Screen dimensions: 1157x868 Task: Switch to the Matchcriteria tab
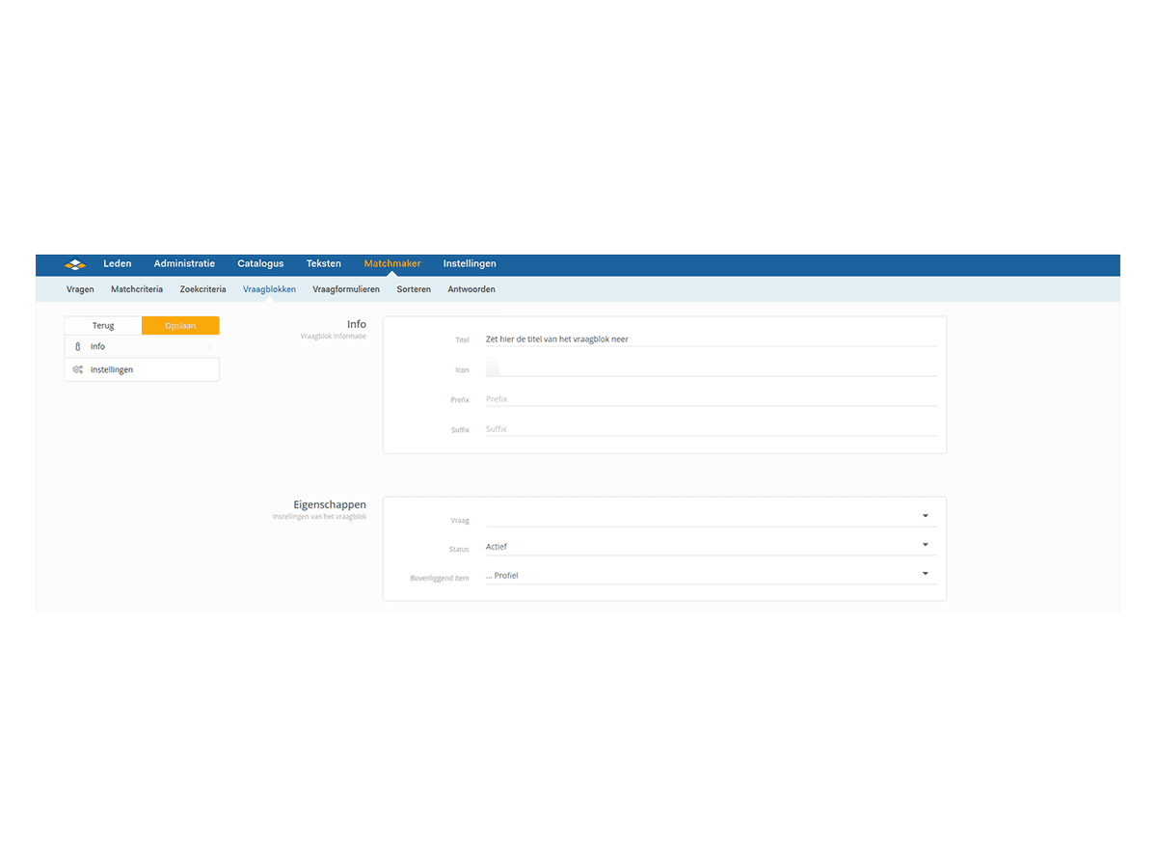tap(137, 289)
